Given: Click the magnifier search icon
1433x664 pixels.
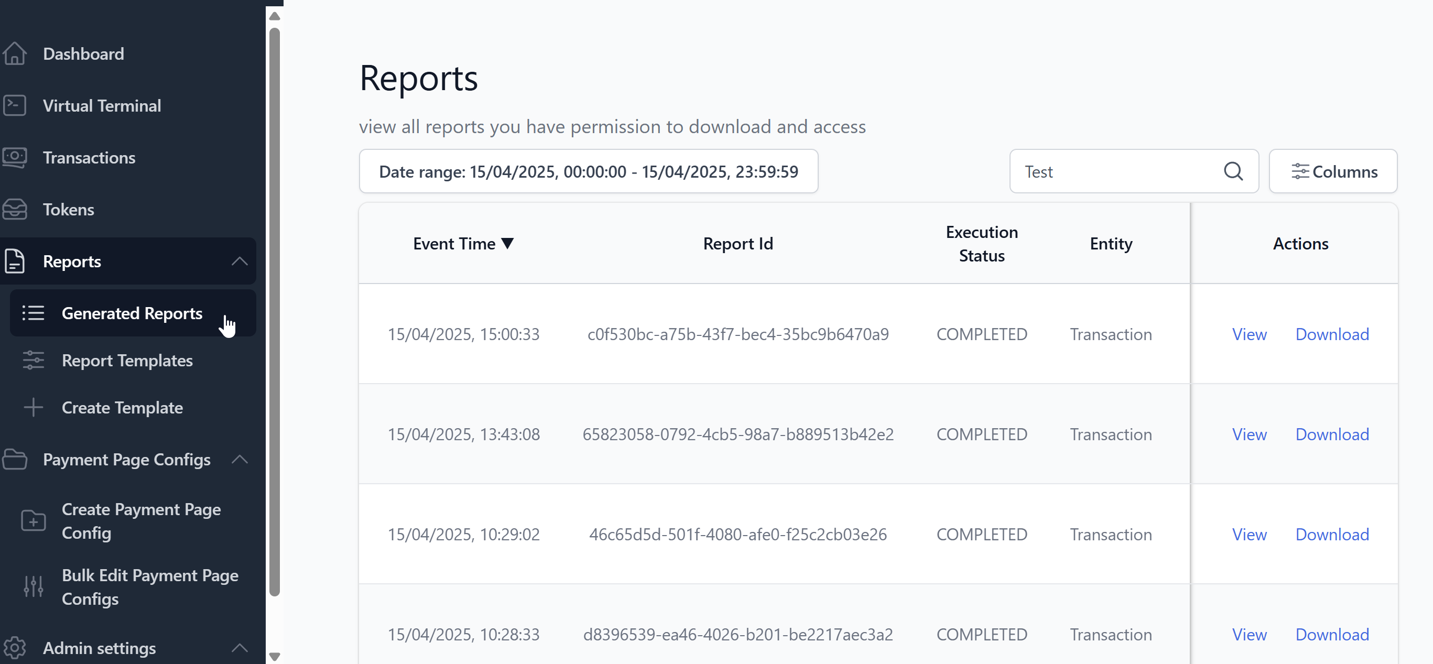Looking at the screenshot, I should pyautogui.click(x=1233, y=171).
